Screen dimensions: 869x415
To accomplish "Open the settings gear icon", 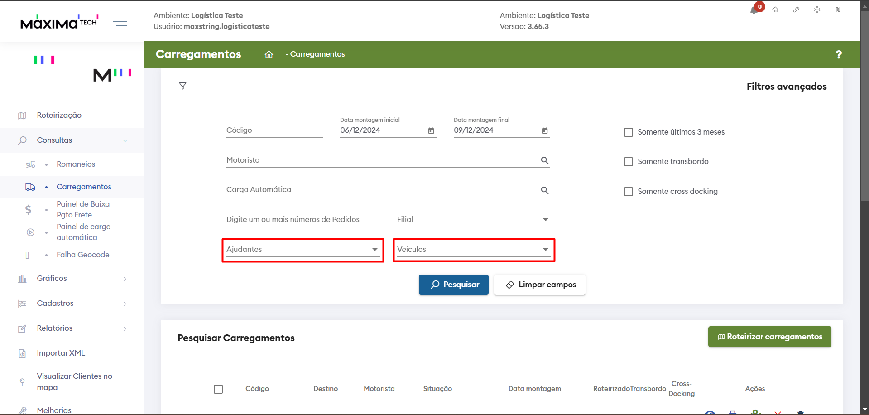I will (817, 10).
